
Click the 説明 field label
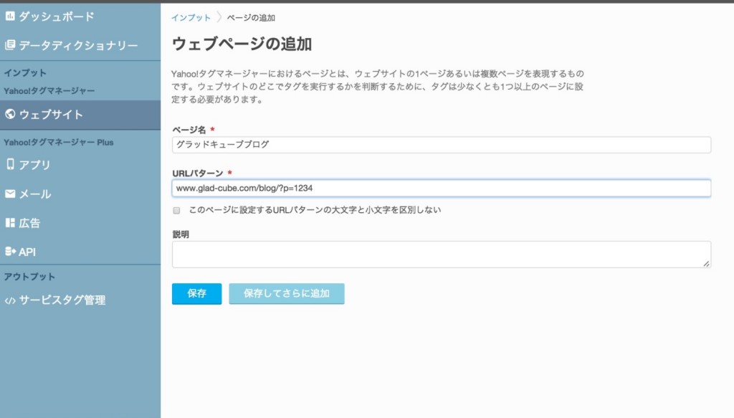coord(181,234)
